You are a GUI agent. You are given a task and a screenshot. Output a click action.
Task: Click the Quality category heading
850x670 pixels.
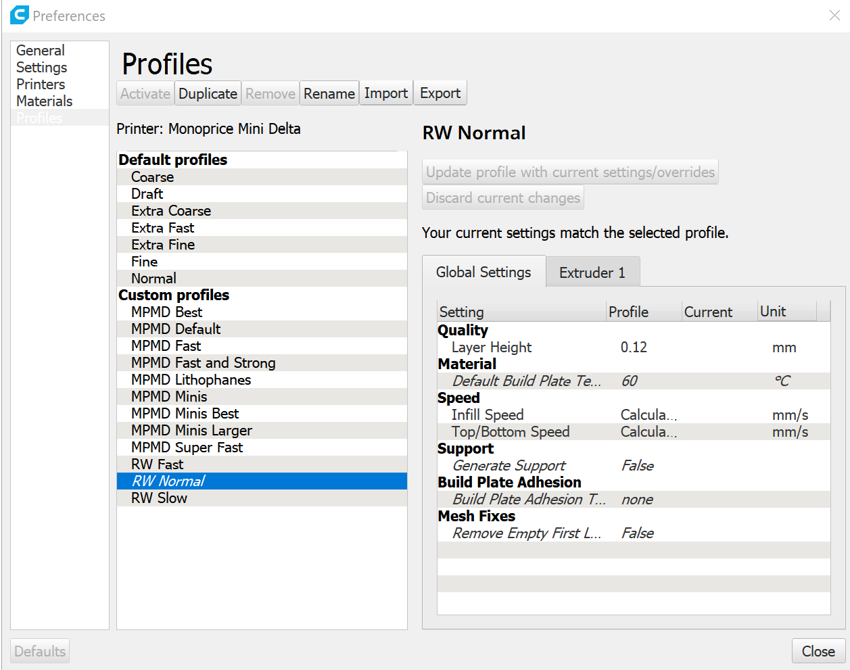pos(463,330)
